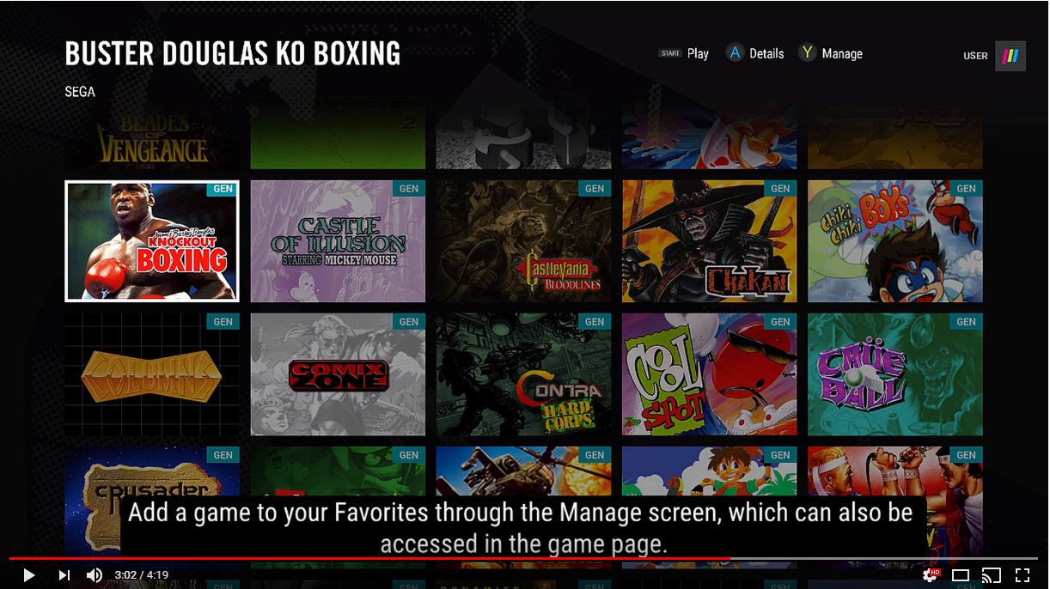The width and height of the screenshot is (1050, 589).
Task: Select Comix Zone game tile
Action: tap(338, 374)
